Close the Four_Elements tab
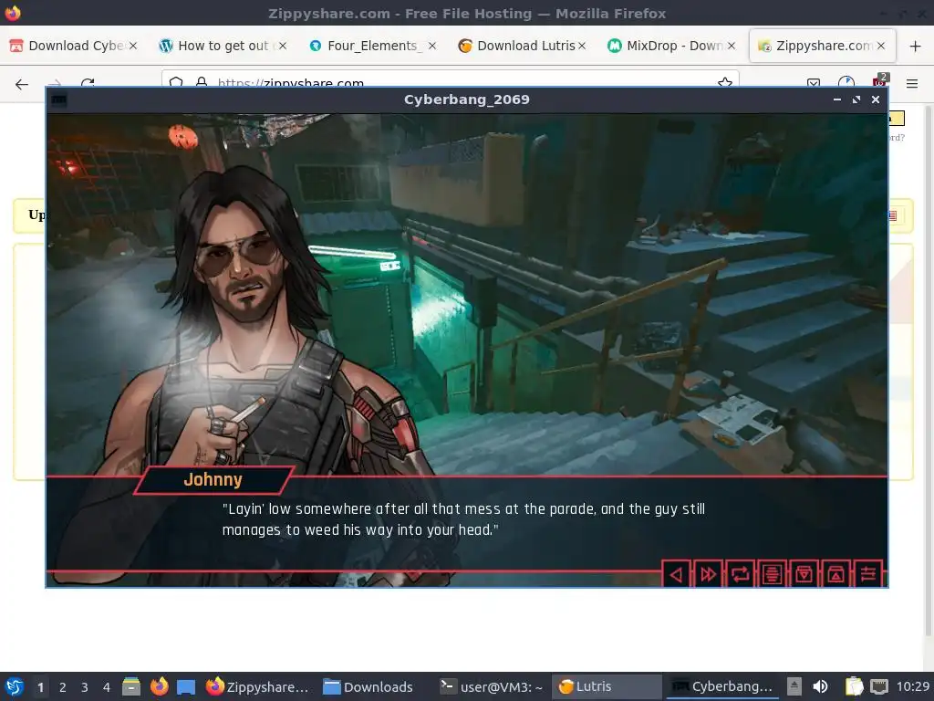 [x=432, y=46]
